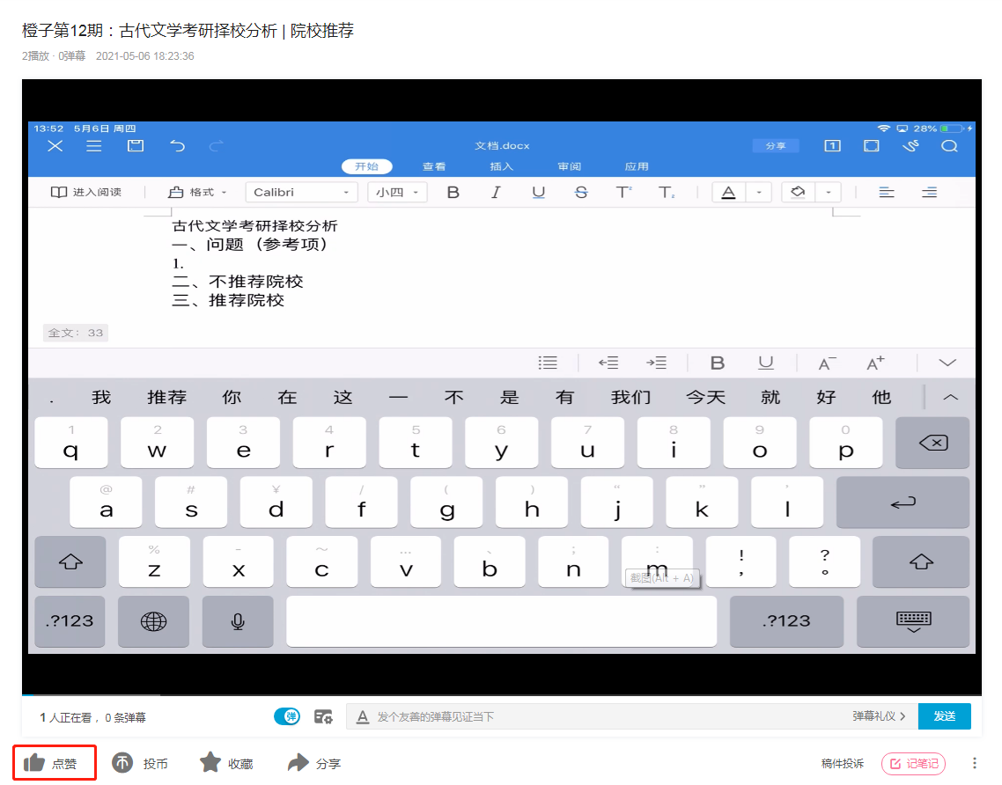This screenshot has width=1002, height=785.
Task: Expand highlight color dropdown arrow
Action: (829, 192)
